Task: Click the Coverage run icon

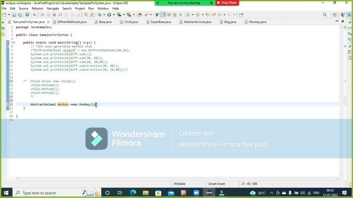Action: pos(119,15)
